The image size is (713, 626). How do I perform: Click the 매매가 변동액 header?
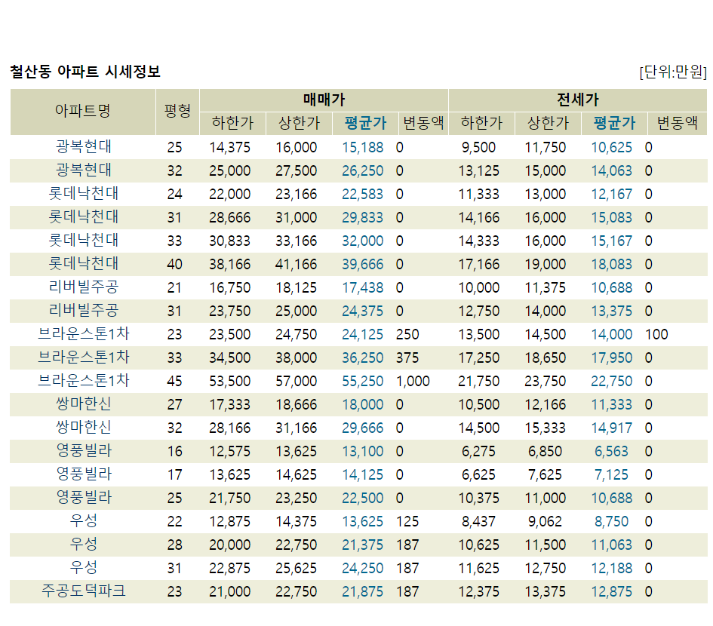coord(423,123)
